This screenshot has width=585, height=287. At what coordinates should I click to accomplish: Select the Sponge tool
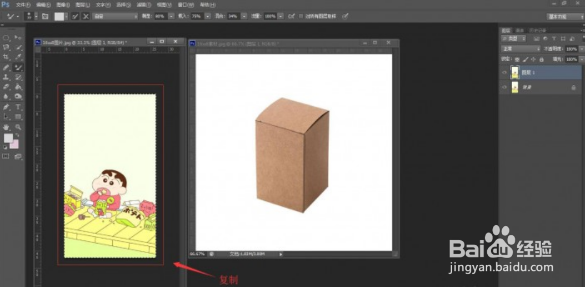coord(18,96)
